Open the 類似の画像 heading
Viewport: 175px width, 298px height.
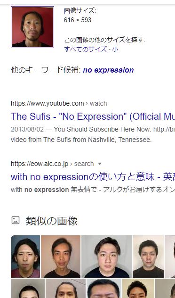(x=52, y=221)
